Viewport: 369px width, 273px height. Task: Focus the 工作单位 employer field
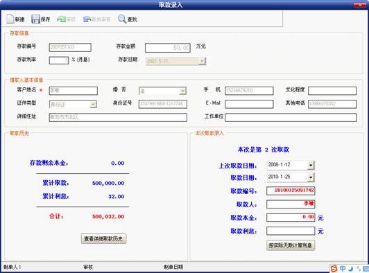(x=291, y=117)
